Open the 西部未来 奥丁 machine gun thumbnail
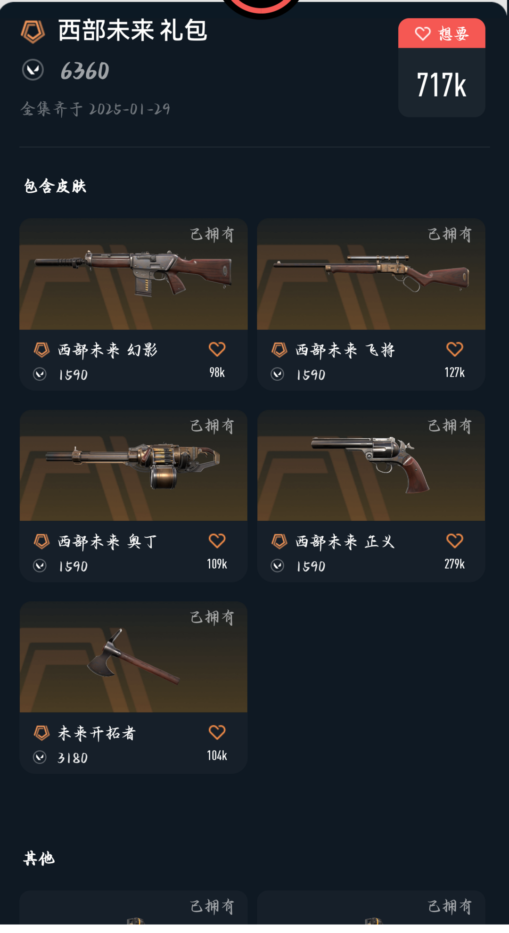The width and height of the screenshot is (509, 933). pyautogui.click(x=133, y=466)
